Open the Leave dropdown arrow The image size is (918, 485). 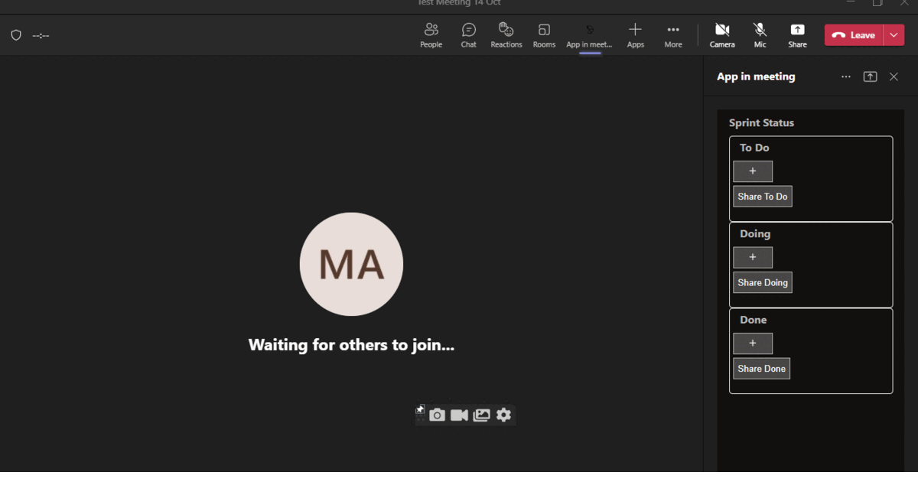coord(893,34)
